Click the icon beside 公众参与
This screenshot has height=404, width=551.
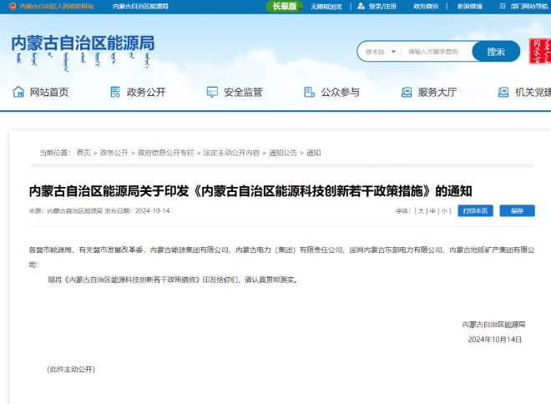[309, 92]
